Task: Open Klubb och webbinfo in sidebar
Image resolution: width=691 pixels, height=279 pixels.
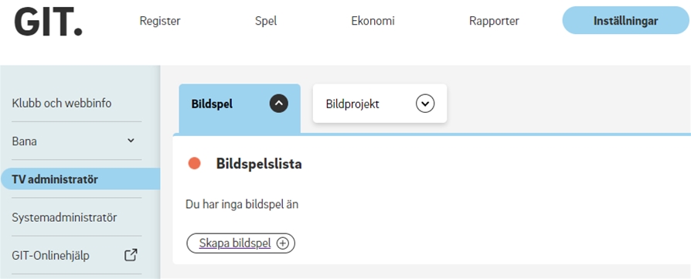Action: 62,104
